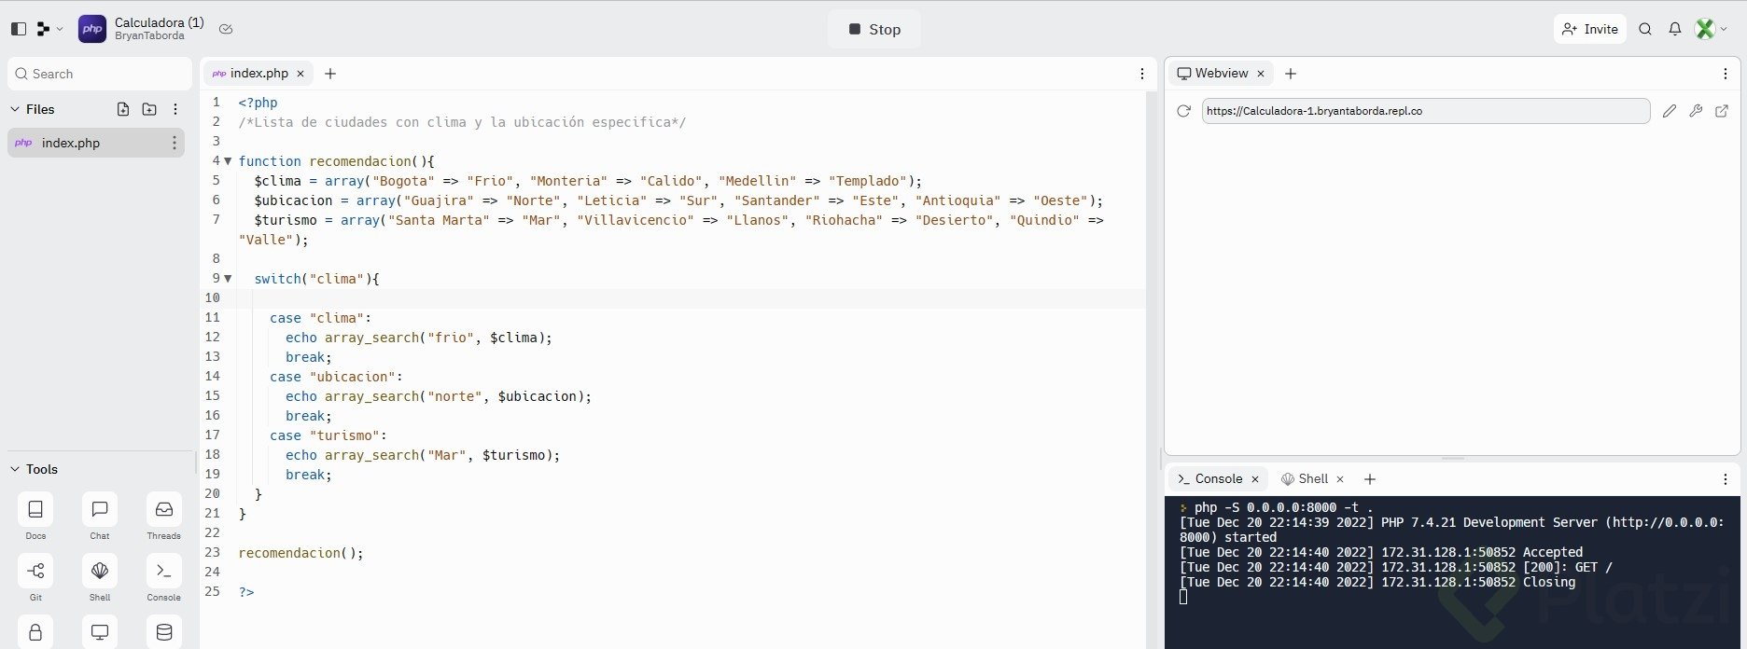1747x649 pixels.
Task: Open search via top-right magnifier icon
Action: pos(1645,29)
